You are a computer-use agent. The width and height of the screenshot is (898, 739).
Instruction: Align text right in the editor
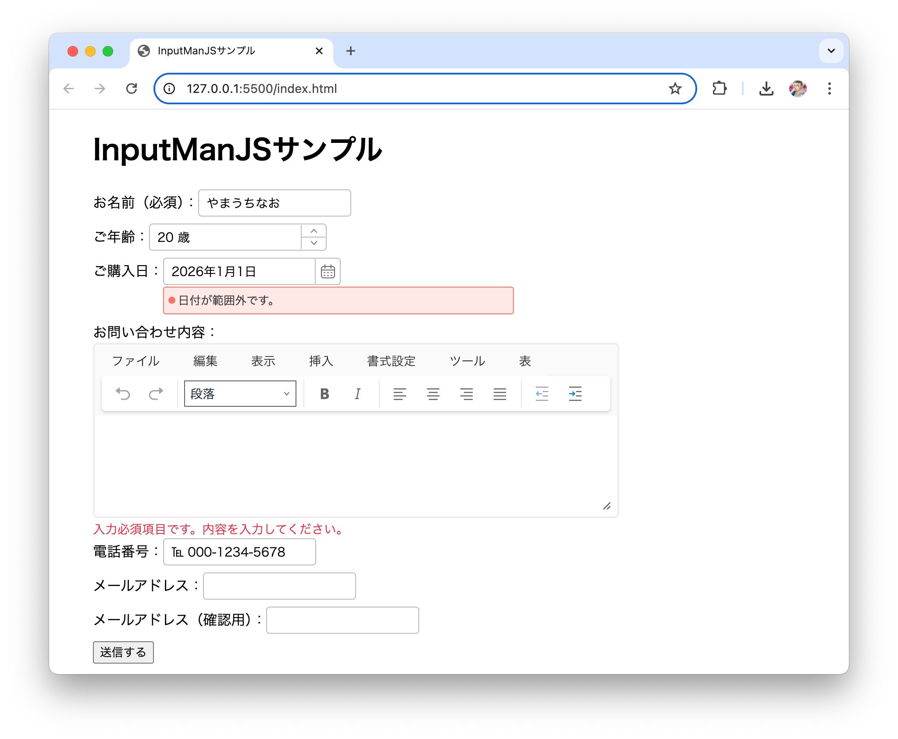point(467,394)
